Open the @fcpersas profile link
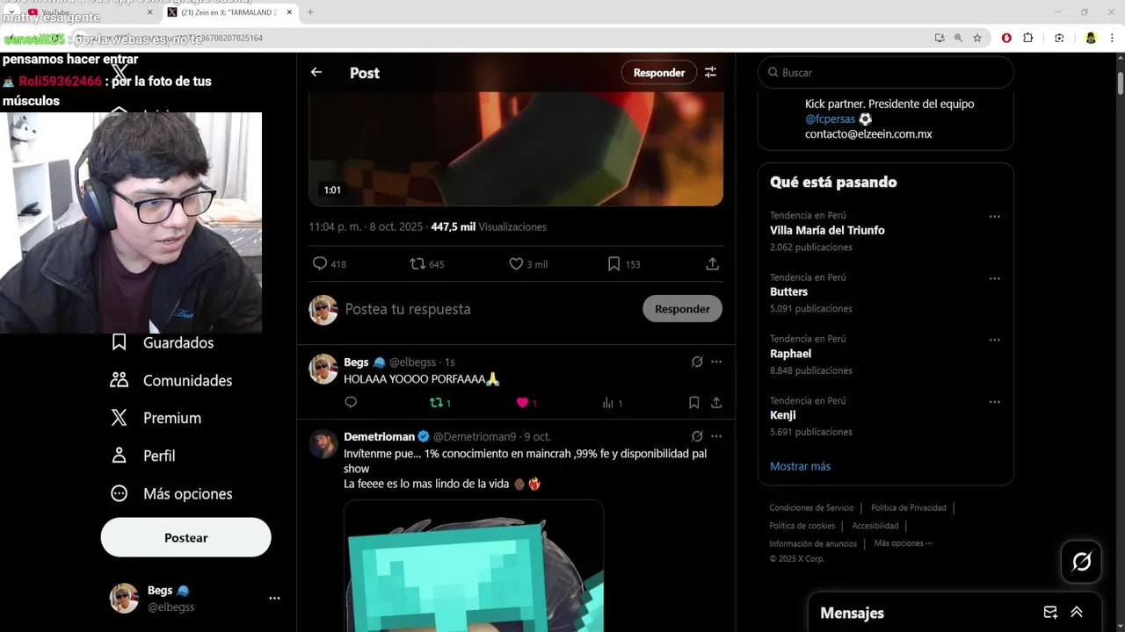 (x=830, y=119)
